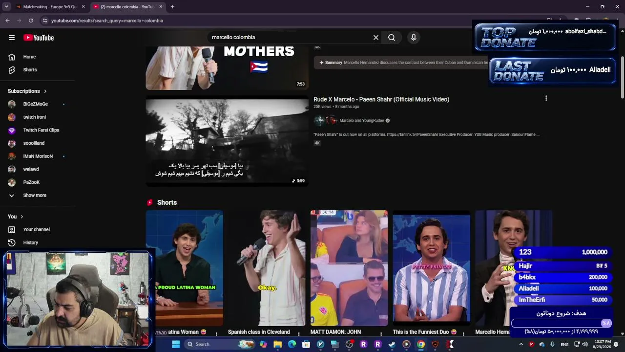
Task: Click the Windows taskbar Search box
Action: pyautogui.click(x=220, y=344)
